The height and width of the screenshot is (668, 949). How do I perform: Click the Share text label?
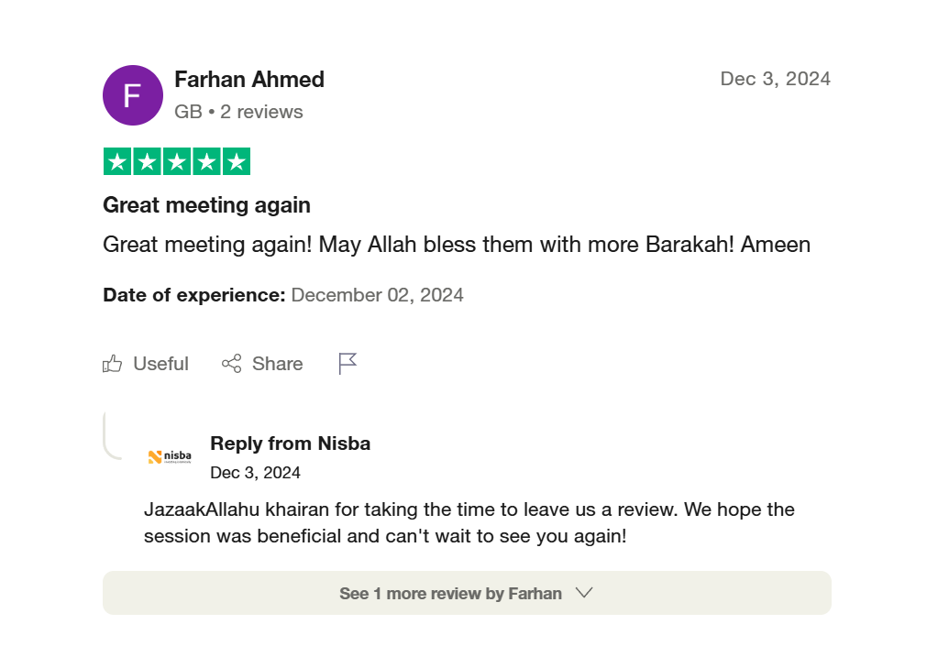click(277, 364)
